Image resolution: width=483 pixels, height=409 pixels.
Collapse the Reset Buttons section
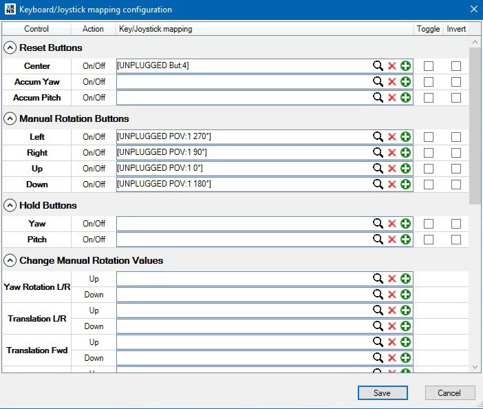click(x=10, y=48)
